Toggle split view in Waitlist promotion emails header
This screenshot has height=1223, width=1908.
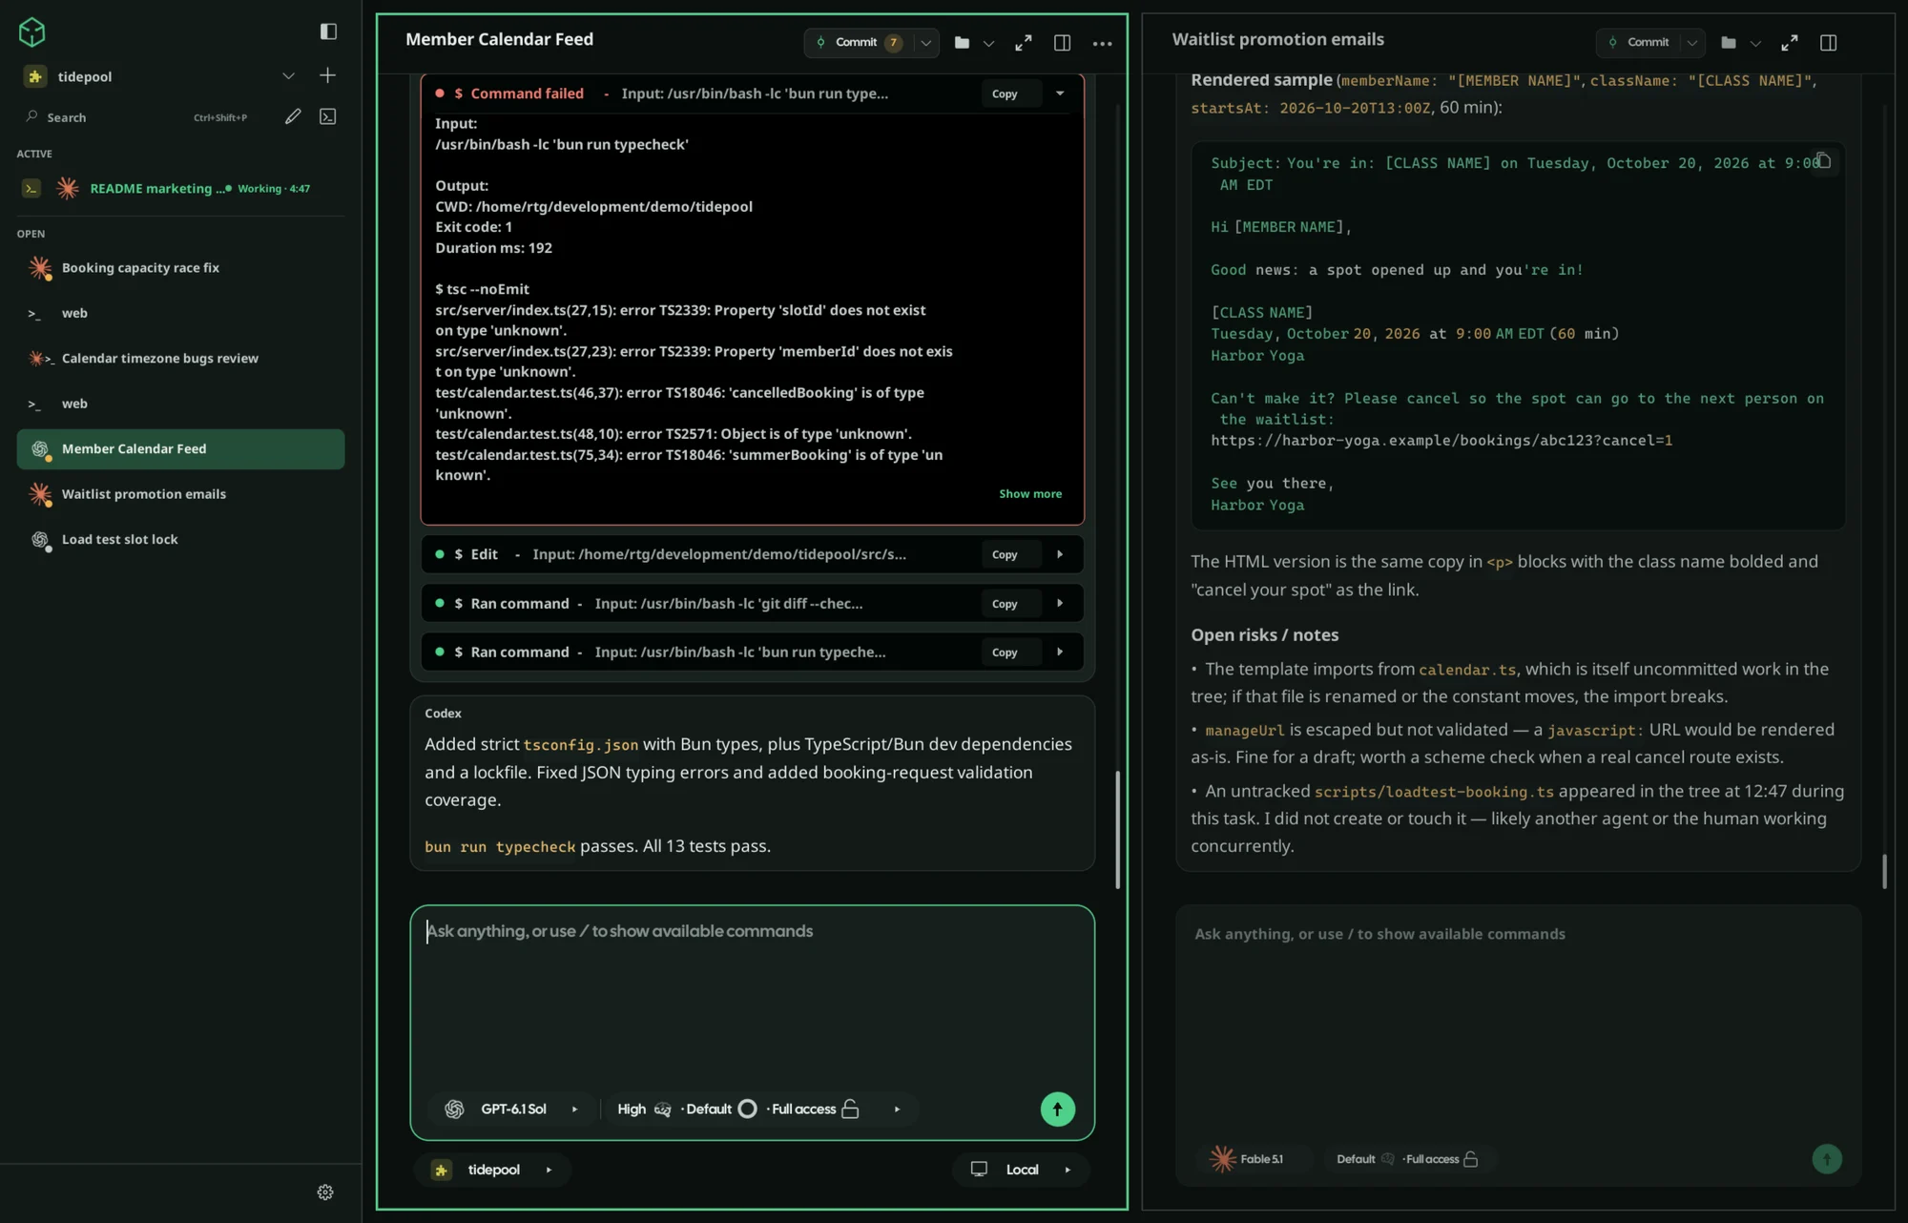coord(1828,43)
